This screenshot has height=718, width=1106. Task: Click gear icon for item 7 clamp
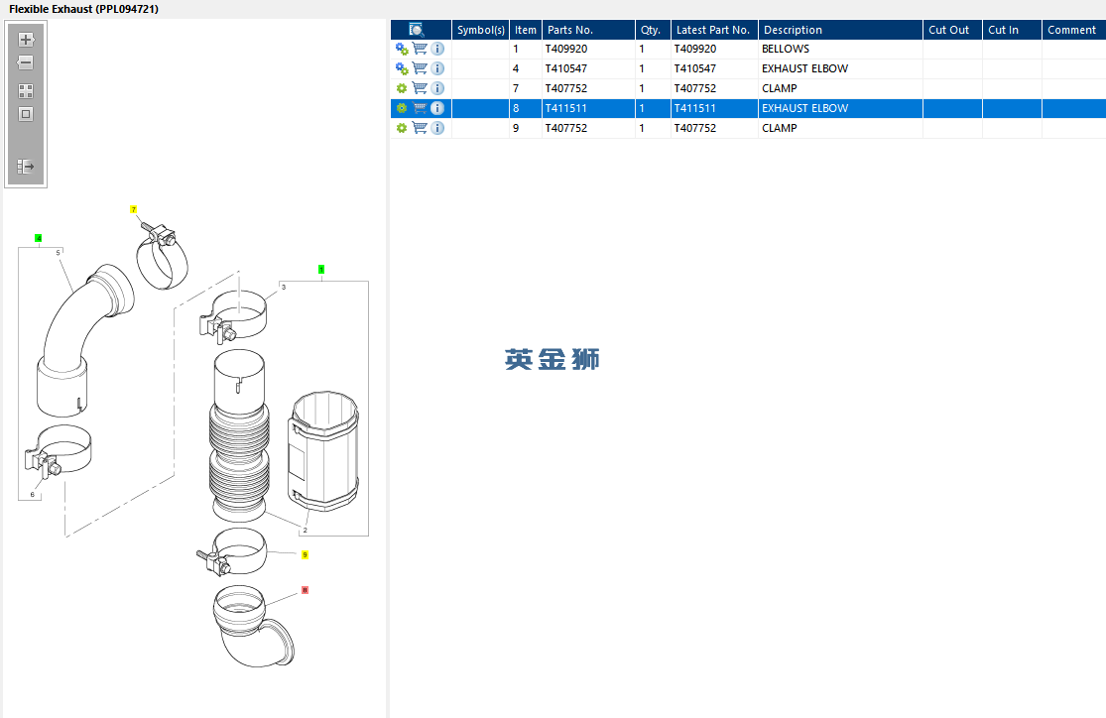[x=402, y=88]
